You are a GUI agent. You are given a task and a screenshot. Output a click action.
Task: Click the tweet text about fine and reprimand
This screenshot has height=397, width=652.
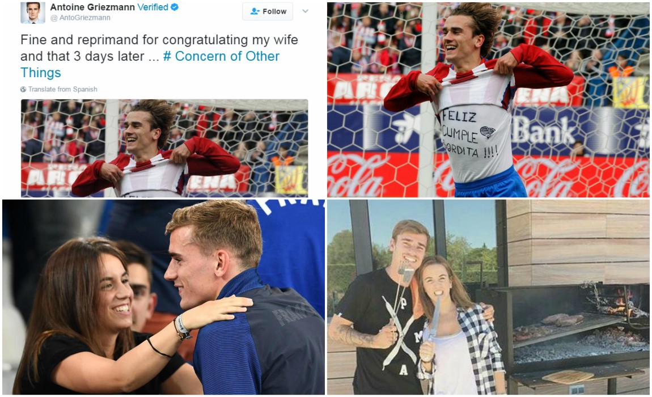[x=159, y=56]
